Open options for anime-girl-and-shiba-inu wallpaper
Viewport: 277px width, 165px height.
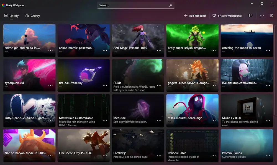(50, 51)
